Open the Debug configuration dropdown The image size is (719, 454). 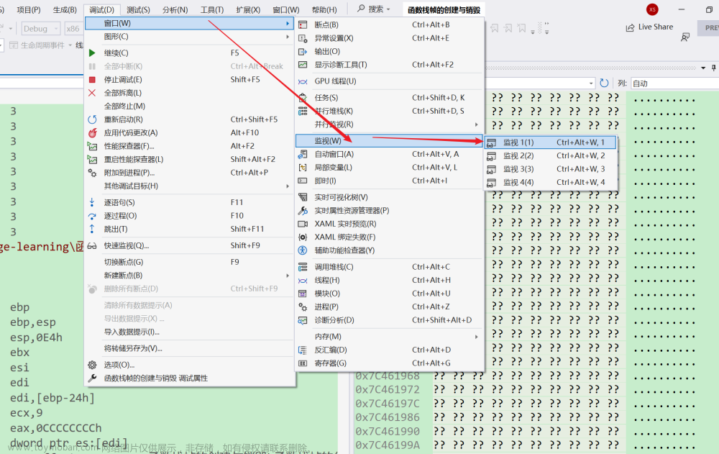tap(40, 29)
